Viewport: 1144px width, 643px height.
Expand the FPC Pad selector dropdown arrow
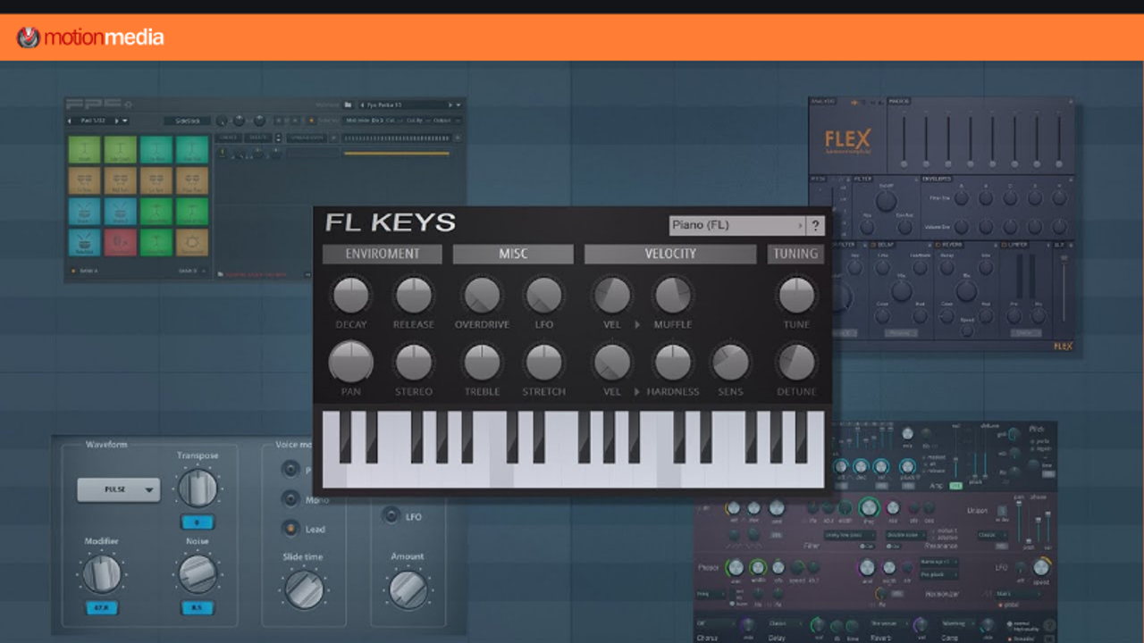pos(125,121)
